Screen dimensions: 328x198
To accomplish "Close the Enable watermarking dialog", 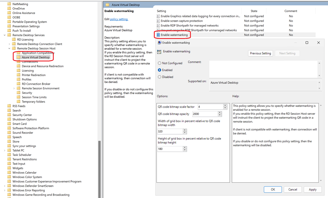I will tap(318, 43).
